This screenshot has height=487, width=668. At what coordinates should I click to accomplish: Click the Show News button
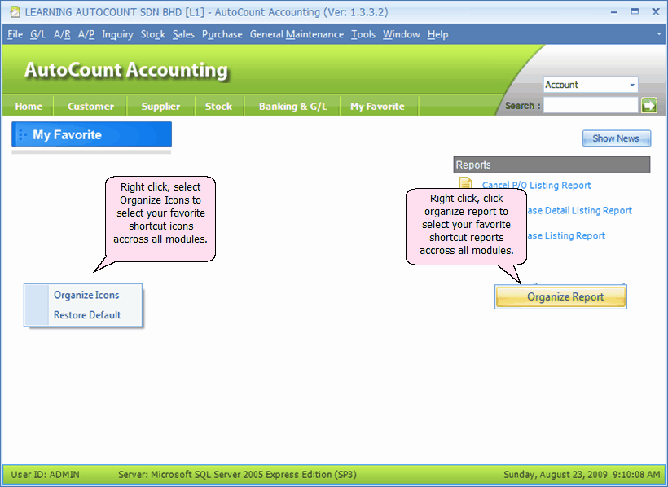point(617,138)
